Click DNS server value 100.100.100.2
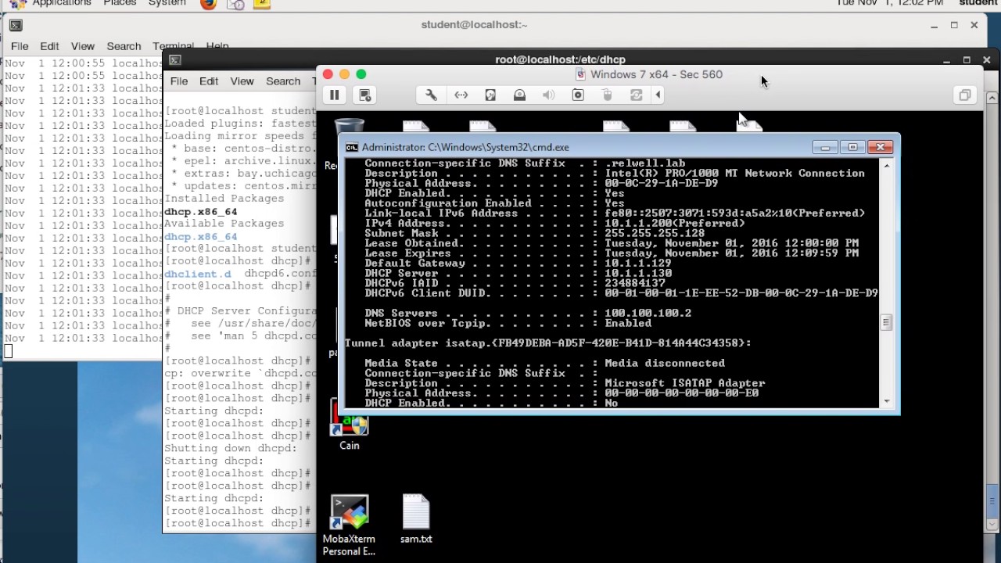Viewport: 1001px width, 563px height. [x=648, y=314]
